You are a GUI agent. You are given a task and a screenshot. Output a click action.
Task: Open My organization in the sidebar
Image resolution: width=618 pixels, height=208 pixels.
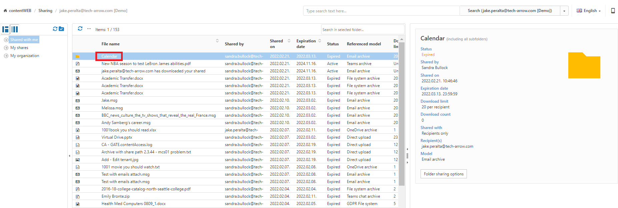tap(24, 56)
